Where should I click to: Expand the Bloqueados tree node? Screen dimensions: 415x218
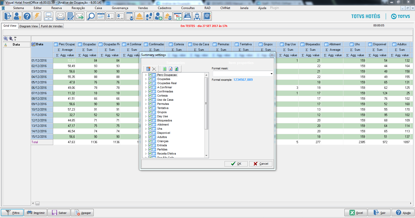tap(146, 120)
